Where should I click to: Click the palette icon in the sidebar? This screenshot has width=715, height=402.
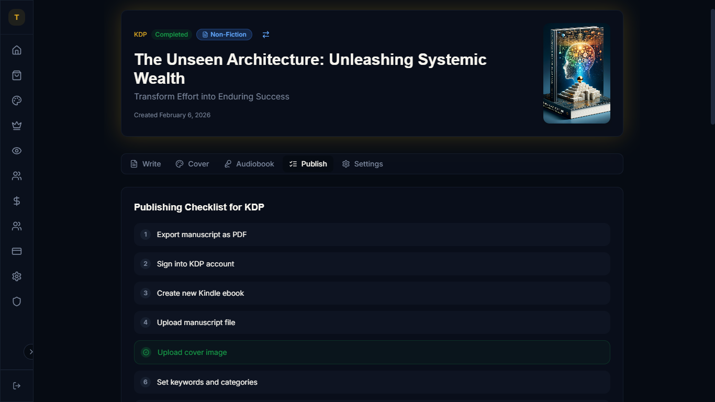17,100
